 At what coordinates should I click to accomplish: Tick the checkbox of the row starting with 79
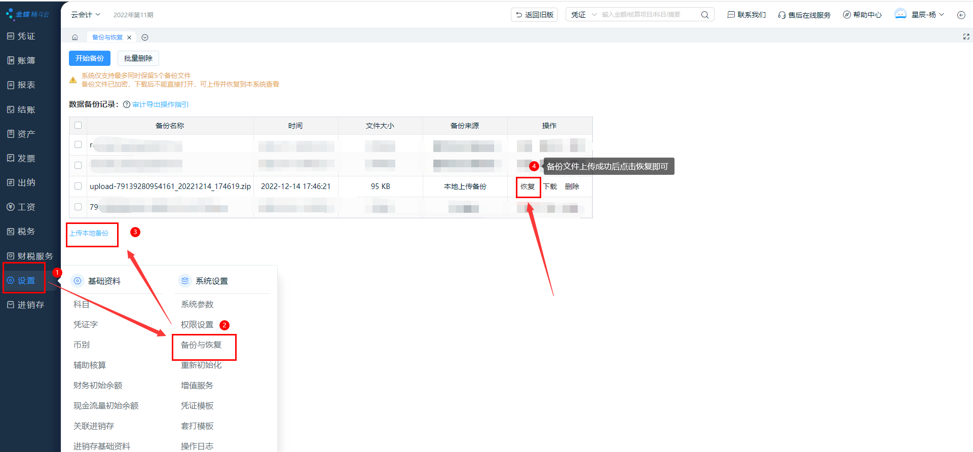pyautogui.click(x=78, y=207)
